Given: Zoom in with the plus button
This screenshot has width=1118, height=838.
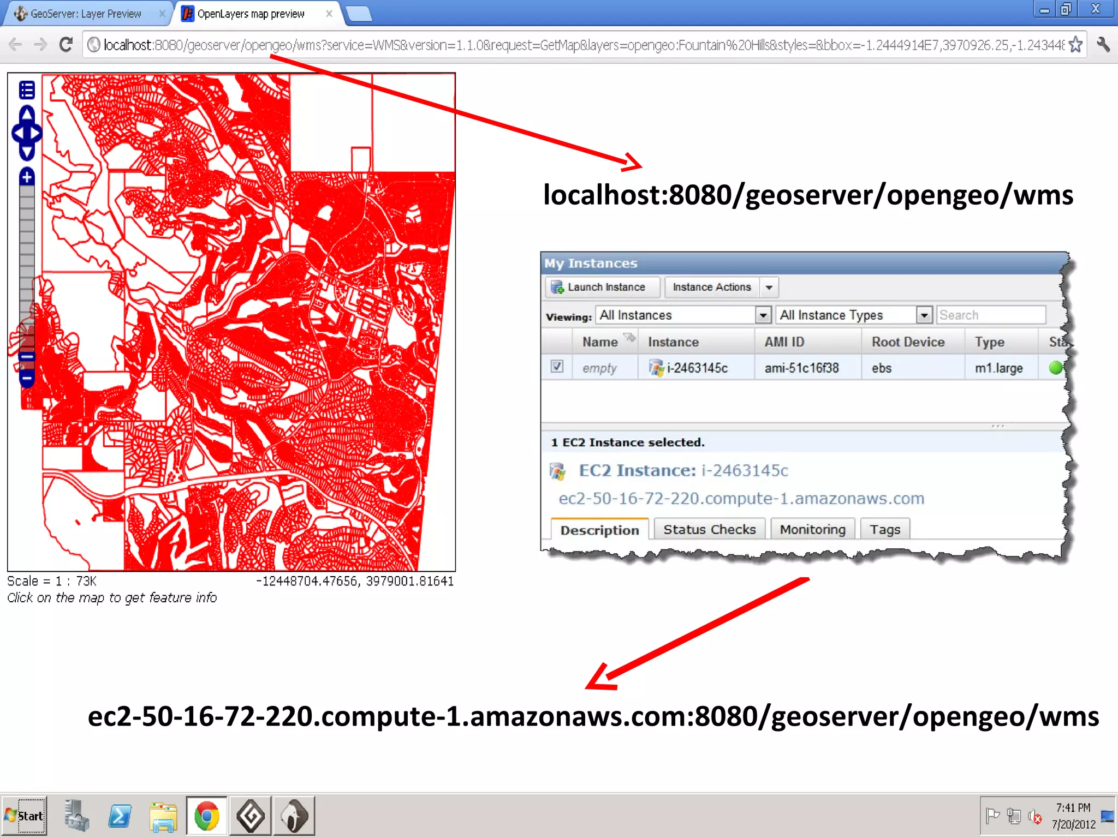Looking at the screenshot, I should pyautogui.click(x=27, y=177).
